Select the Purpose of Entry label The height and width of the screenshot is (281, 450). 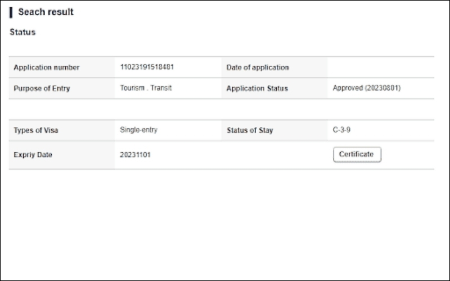click(x=42, y=88)
